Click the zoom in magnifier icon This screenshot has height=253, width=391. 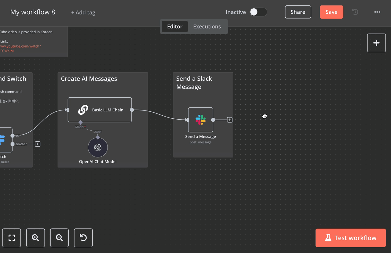click(x=35, y=238)
